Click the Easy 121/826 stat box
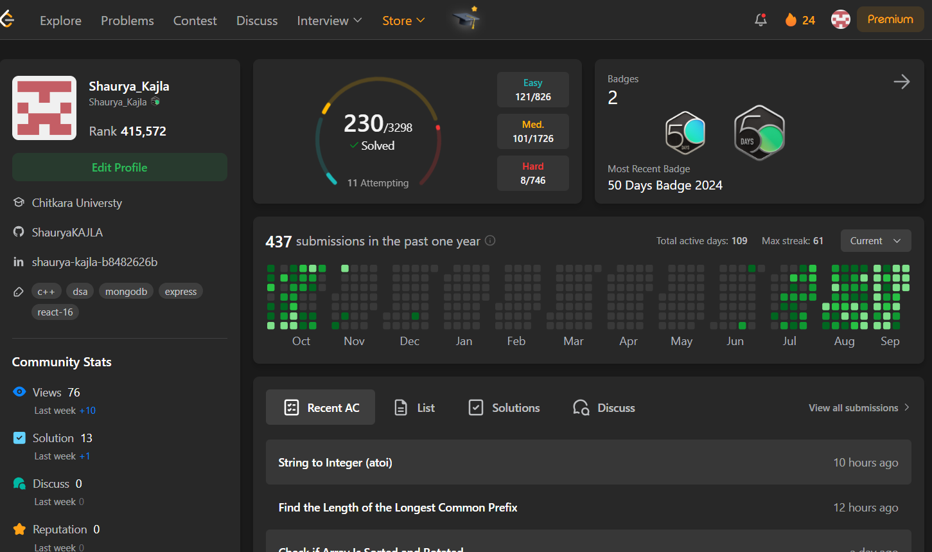Image resolution: width=932 pixels, height=552 pixels. tap(533, 90)
